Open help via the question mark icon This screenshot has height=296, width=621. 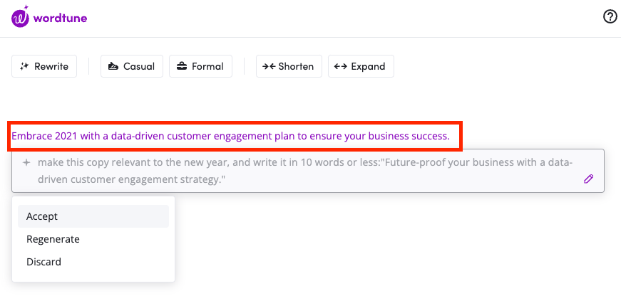click(x=610, y=17)
